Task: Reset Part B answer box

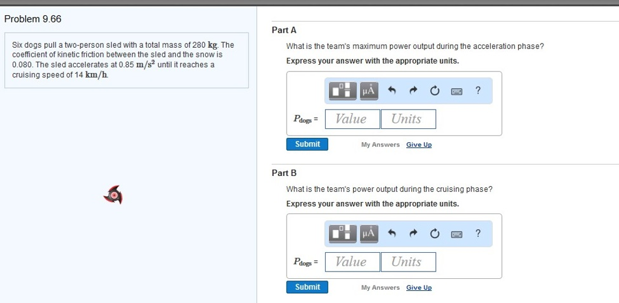Action: (435, 234)
